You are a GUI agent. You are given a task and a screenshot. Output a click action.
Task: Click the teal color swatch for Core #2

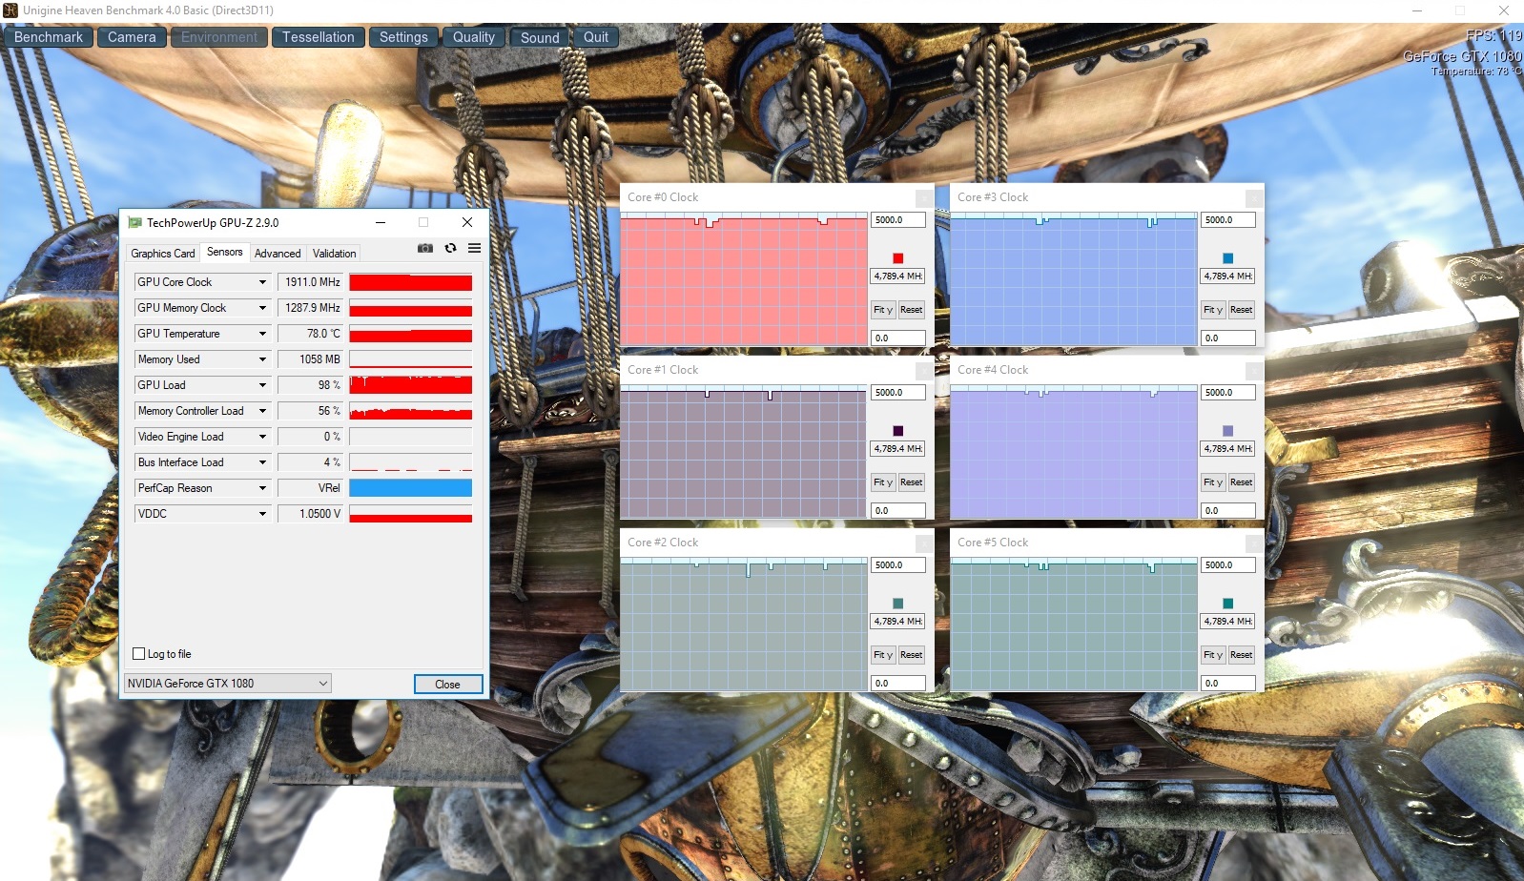click(898, 604)
